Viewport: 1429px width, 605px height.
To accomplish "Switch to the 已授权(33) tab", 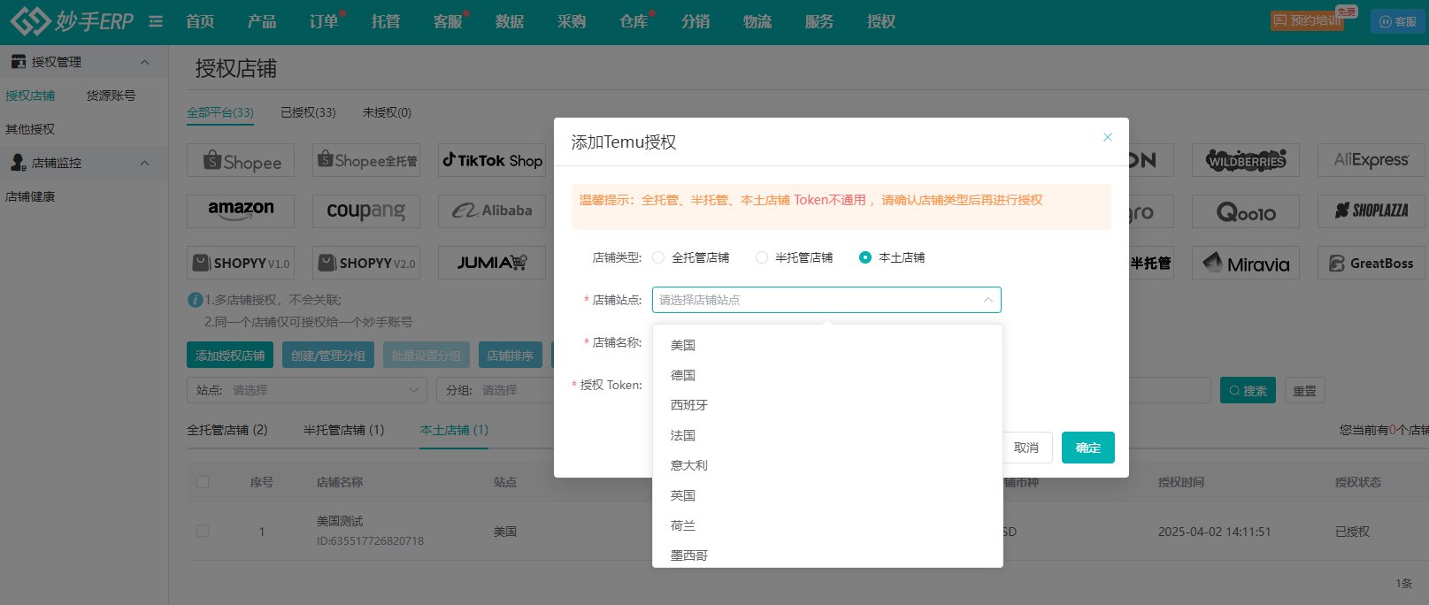I will point(308,112).
